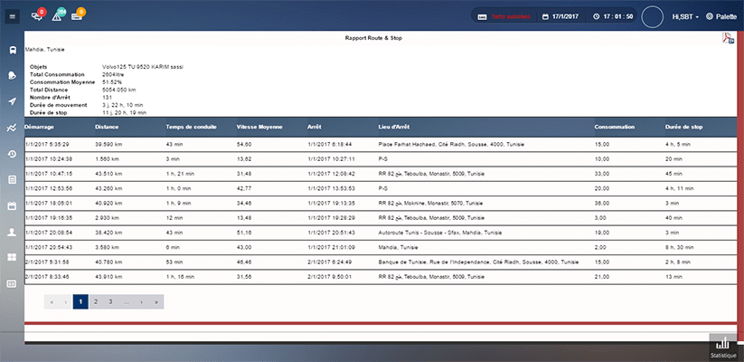Open the calendar icon in sidebar
744x362 pixels.
(12, 206)
